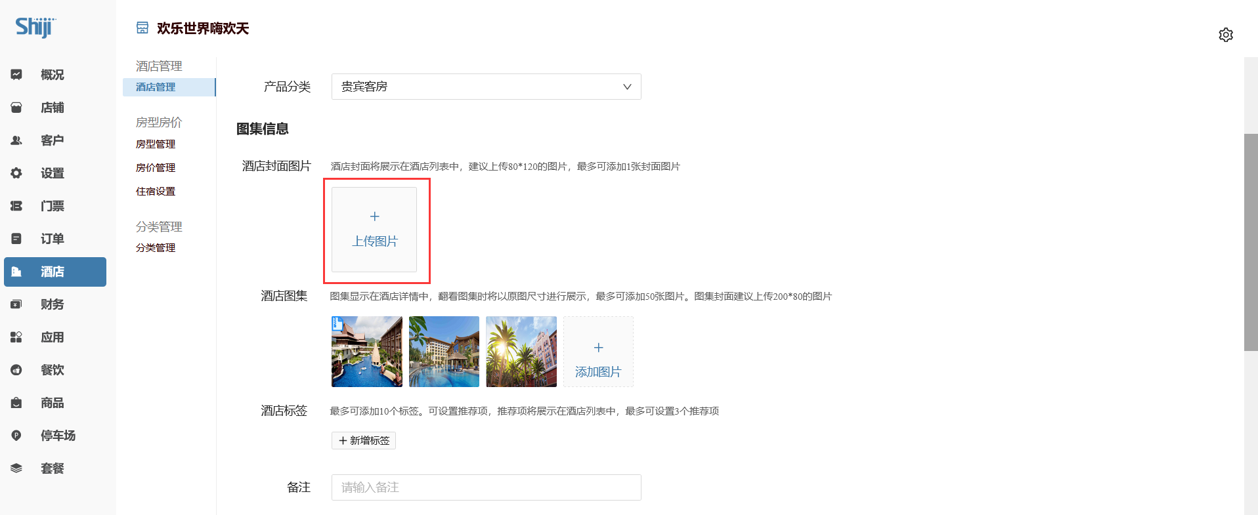Viewport: 1258px width, 515px height.
Task: Open the 客户 customer sidebar icon
Action: pos(16,140)
